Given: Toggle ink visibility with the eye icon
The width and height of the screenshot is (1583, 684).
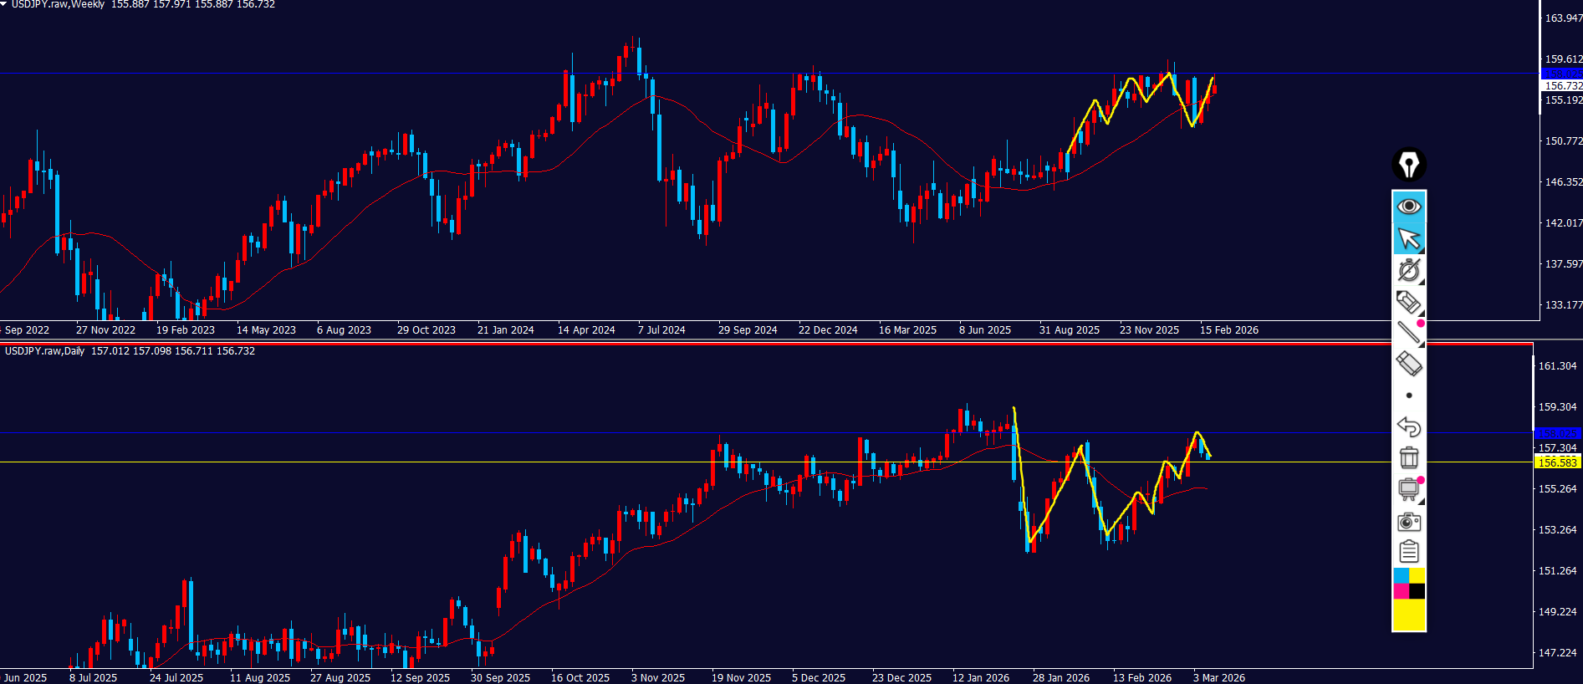Looking at the screenshot, I should point(1409,207).
